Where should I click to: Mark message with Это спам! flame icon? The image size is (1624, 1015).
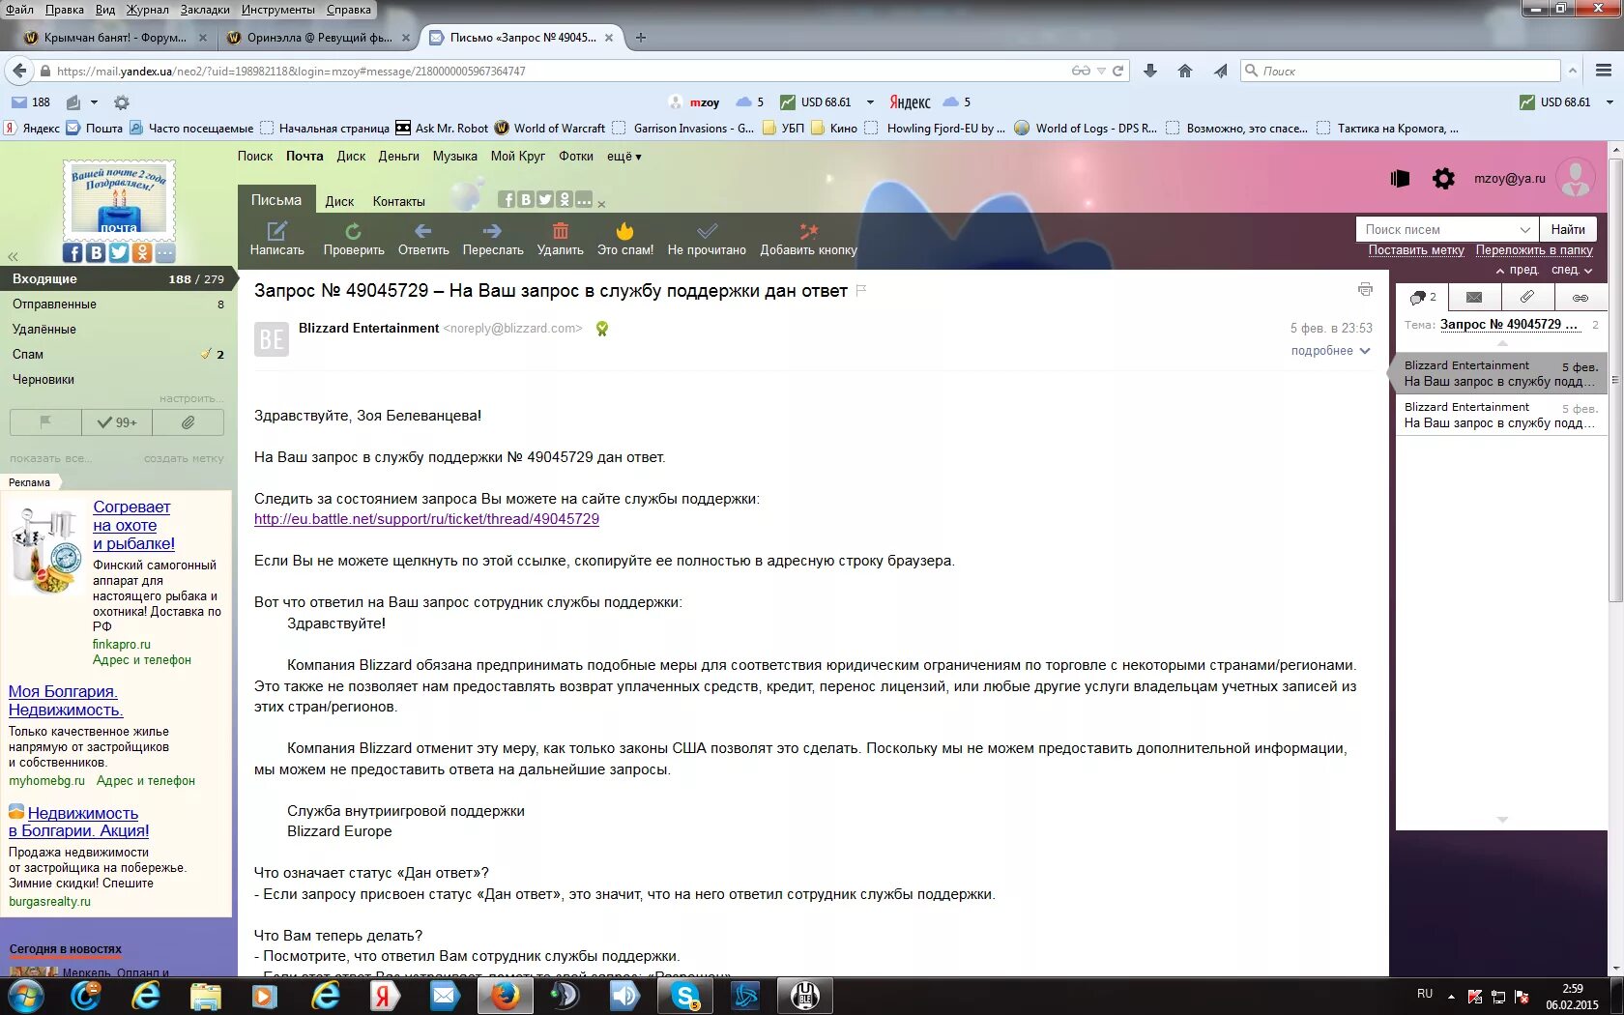coord(625,239)
